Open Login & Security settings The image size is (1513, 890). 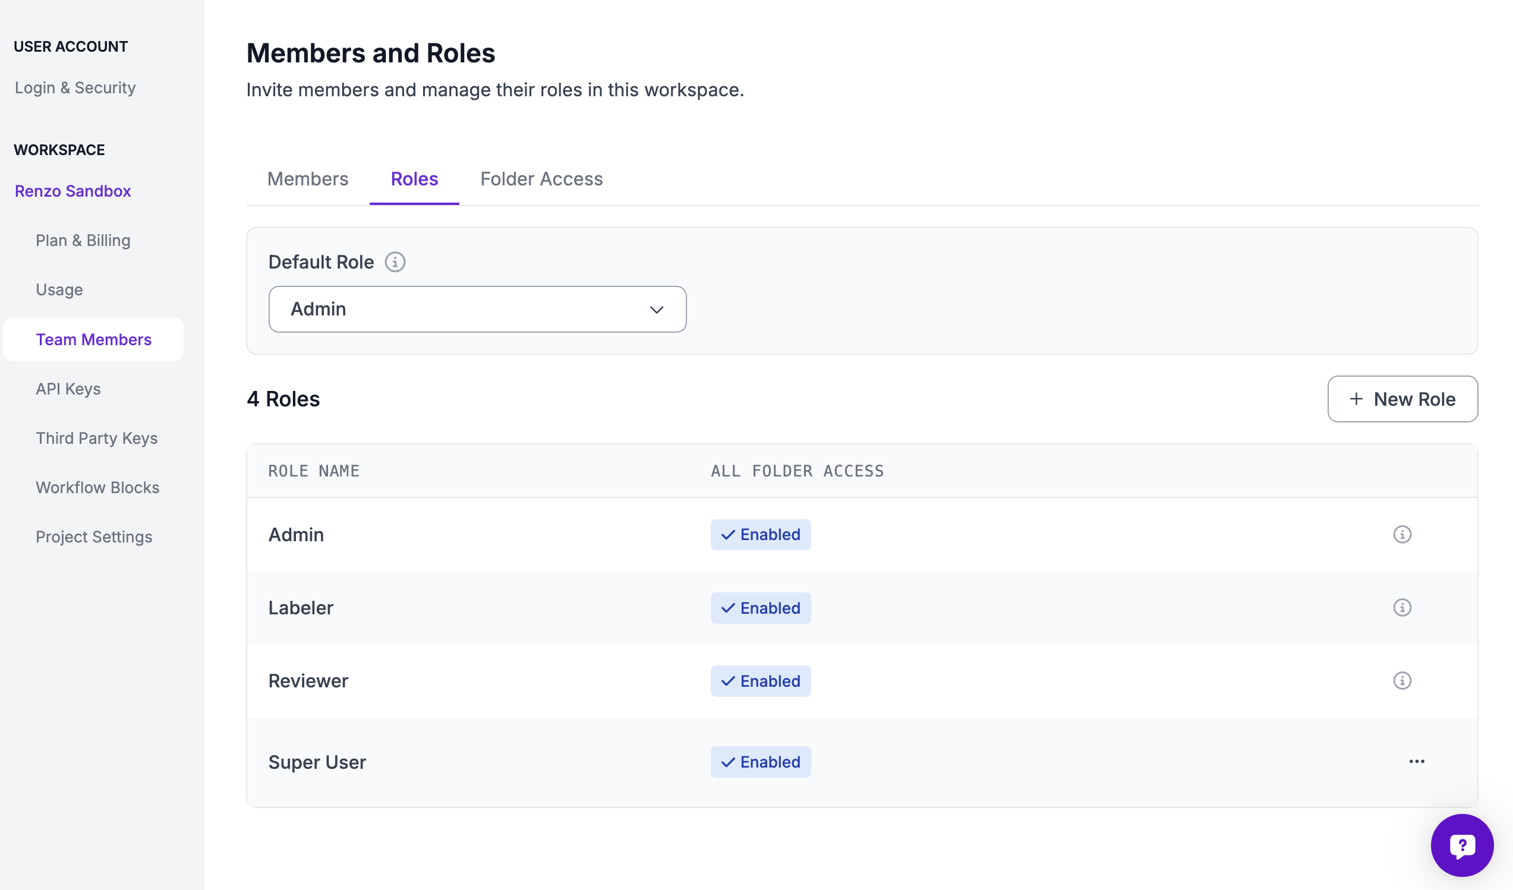click(x=75, y=87)
